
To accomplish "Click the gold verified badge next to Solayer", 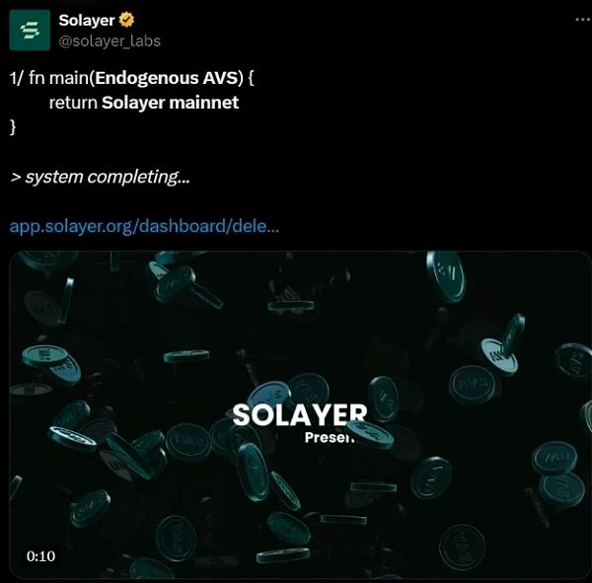I will [126, 20].
